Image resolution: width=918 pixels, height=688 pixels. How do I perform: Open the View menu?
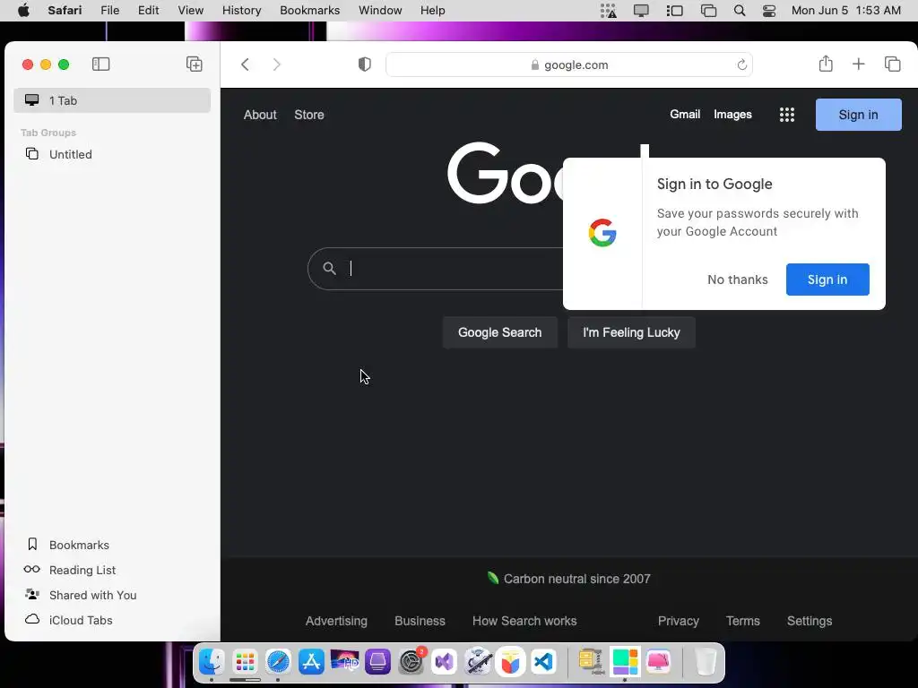[x=191, y=11]
